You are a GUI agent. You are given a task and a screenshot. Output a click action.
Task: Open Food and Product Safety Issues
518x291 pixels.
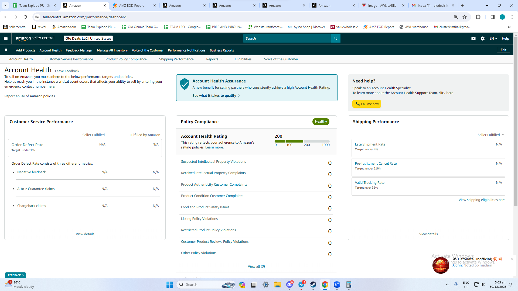click(205, 207)
